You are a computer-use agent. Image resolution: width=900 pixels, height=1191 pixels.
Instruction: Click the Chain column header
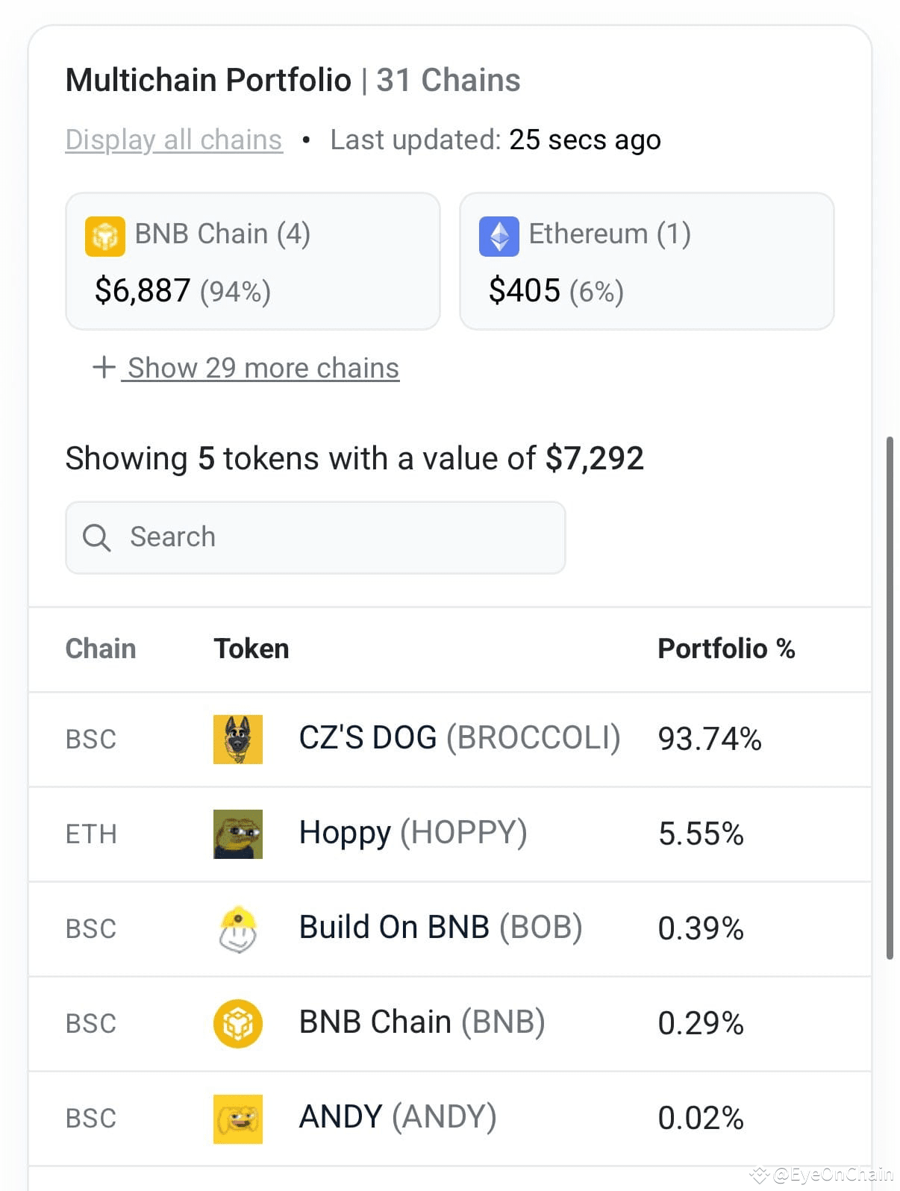click(x=100, y=648)
